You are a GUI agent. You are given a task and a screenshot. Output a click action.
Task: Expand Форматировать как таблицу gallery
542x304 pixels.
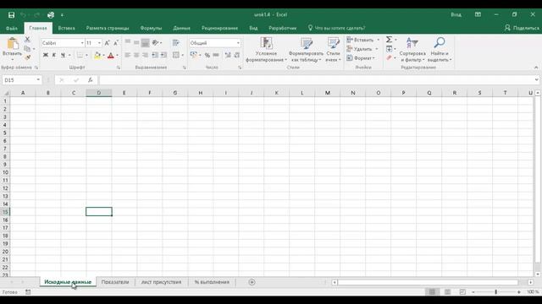tap(306, 50)
